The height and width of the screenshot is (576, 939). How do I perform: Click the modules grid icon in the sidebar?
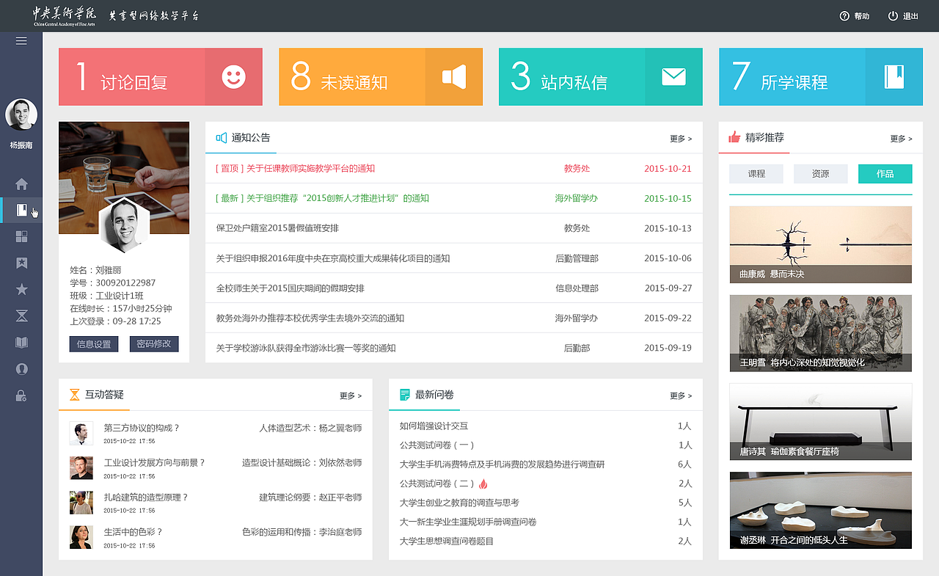(21, 236)
